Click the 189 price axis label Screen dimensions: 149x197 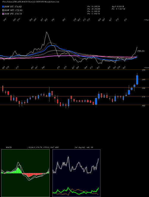pyautogui.click(x=144, y=79)
